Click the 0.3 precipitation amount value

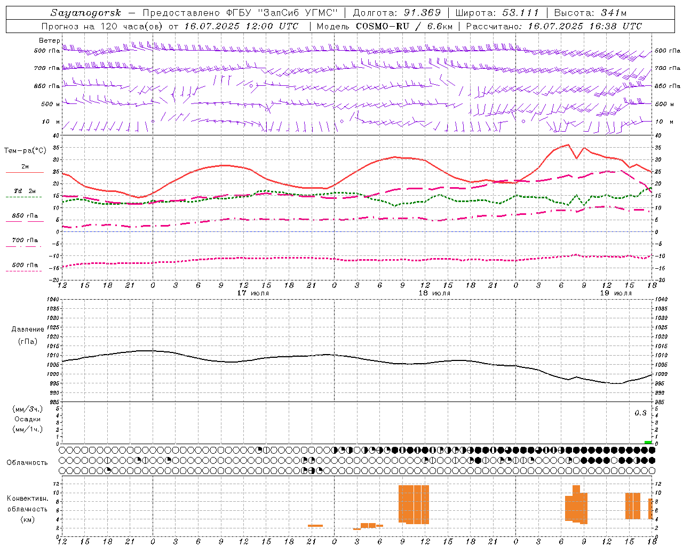(640, 413)
